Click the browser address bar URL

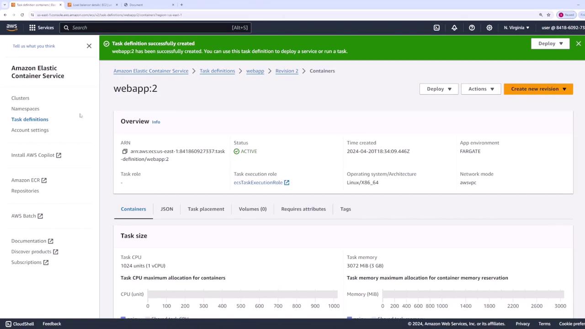[110, 15]
